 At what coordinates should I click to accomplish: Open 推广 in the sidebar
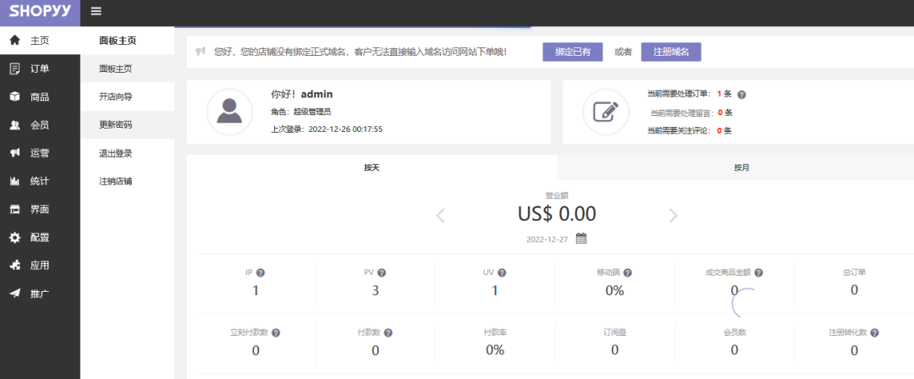coord(41,294)
